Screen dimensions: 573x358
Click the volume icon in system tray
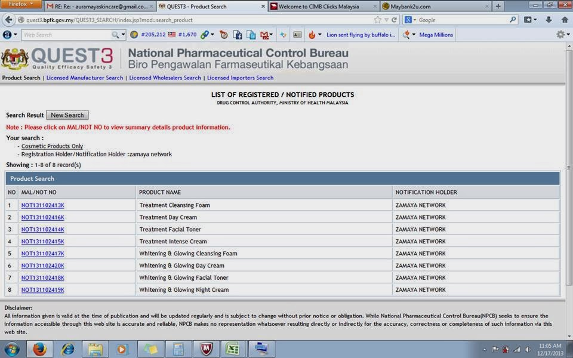pyautogui.click(x=528, y=350)
